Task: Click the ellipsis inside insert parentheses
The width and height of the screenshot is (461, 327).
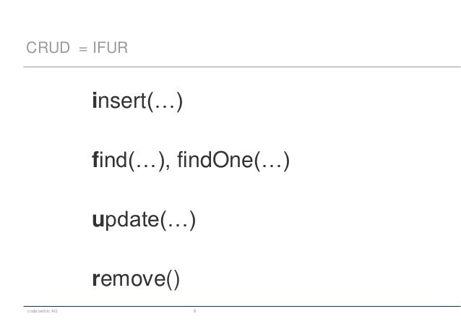Action: pyautogui.click(x=165, y=106)
